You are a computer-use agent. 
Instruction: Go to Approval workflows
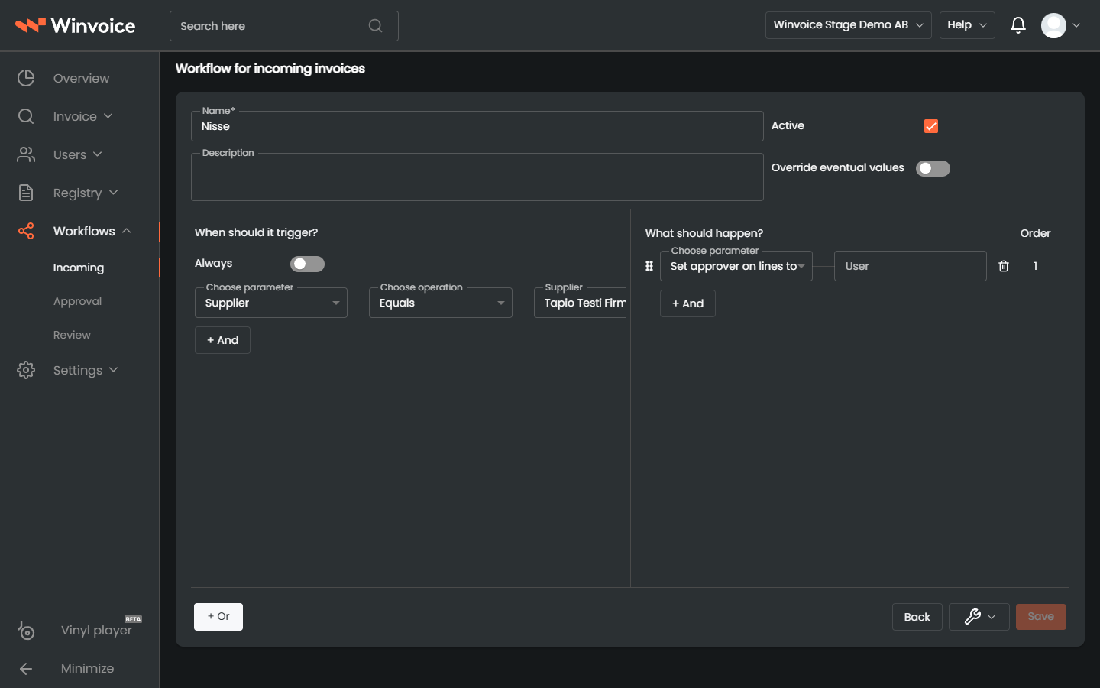coord(77,301)
